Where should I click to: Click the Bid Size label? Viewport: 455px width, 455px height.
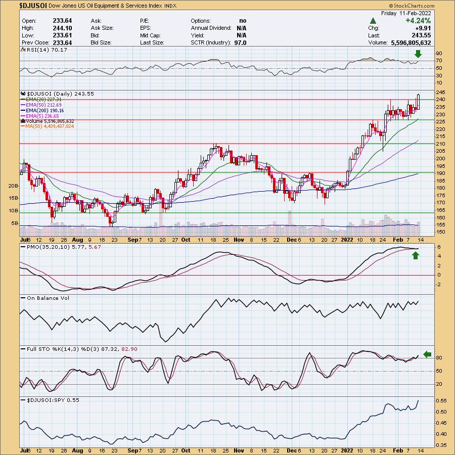point(101,42)
